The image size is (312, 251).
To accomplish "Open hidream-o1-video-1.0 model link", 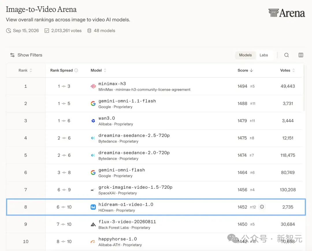I will (126, 205).
